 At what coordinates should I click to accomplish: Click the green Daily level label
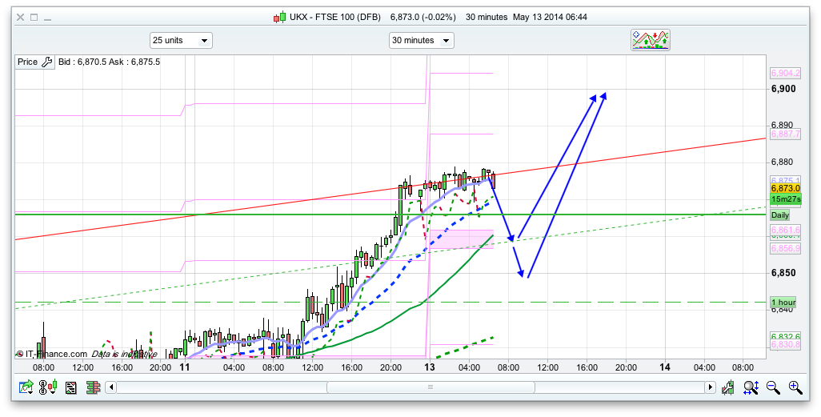tap(779, 215)
